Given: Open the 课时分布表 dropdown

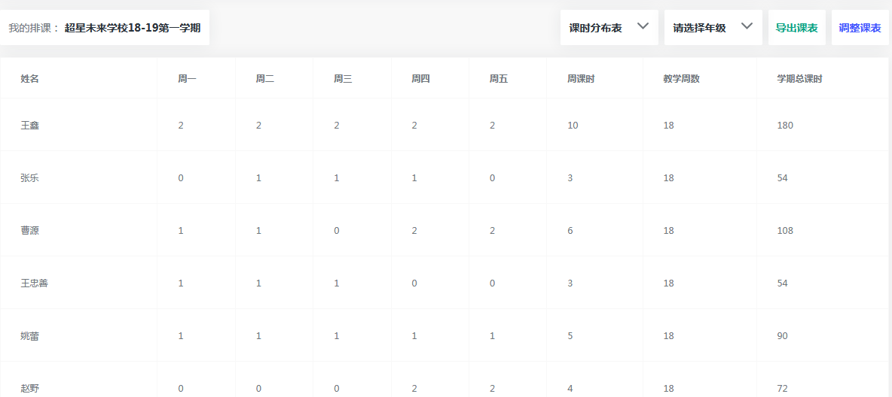Looking at the screenshot, I should pos(609,27).
